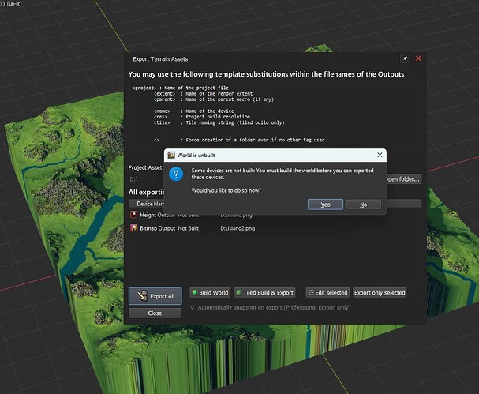Screen dimensions: 479x394
Task: Close Export Terrain Assets with red X
Action: coord(418,58)
